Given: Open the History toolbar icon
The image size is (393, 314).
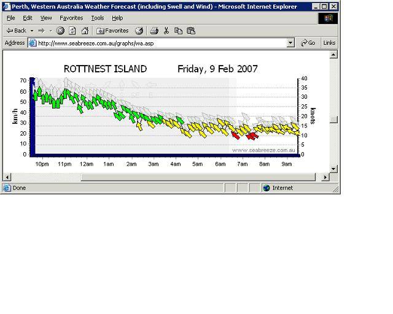Looking at the screenshot, I should (139, 31).
